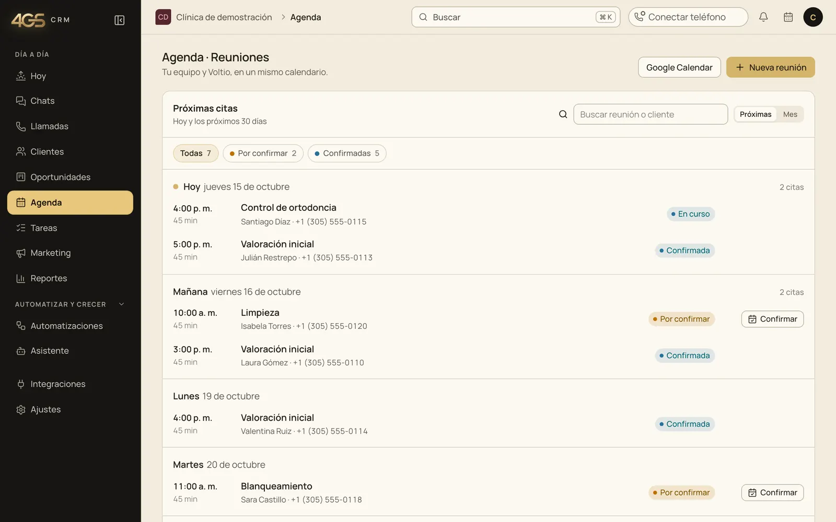This screenshot has height=522, width=836.
Task: Click the Tareas checklist icon
Action: (21, 228)
